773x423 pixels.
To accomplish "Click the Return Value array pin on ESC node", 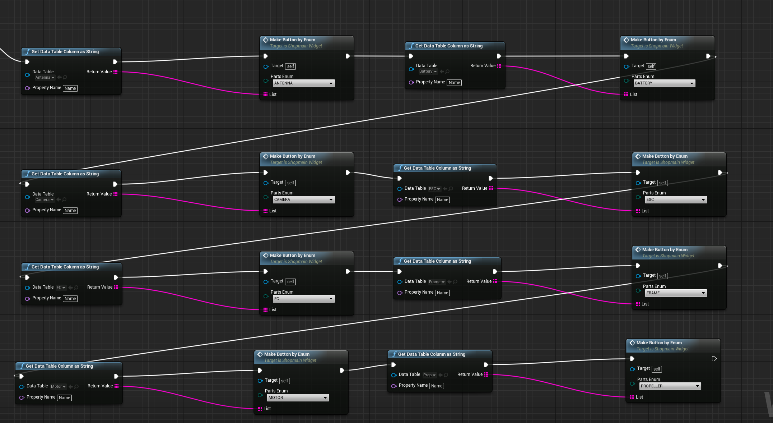I will pos(491,188).
